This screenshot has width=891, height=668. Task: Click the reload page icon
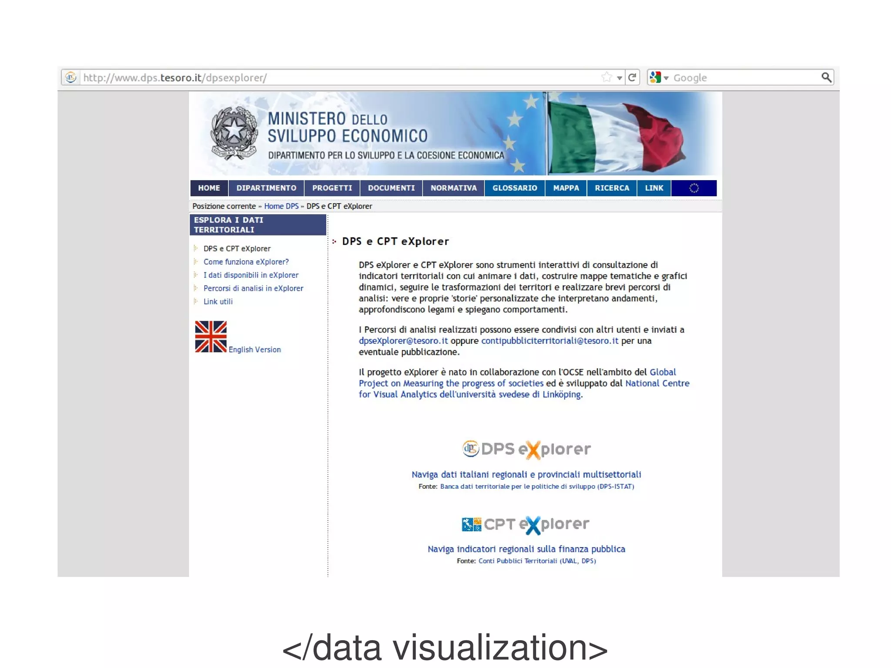click(632, 77)
